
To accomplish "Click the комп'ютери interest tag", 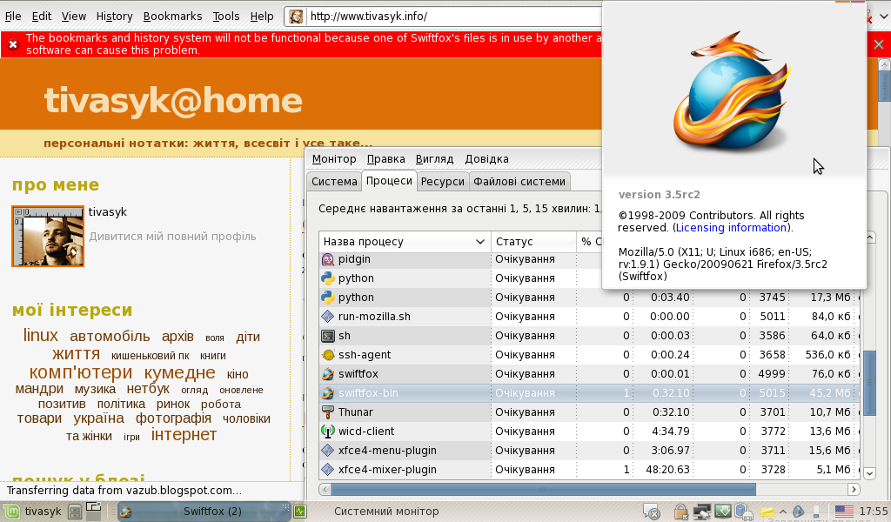I will (81, 372).
